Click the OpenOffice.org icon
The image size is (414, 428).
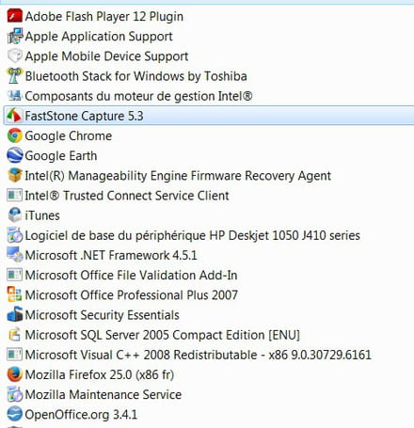tap(14, 414)
